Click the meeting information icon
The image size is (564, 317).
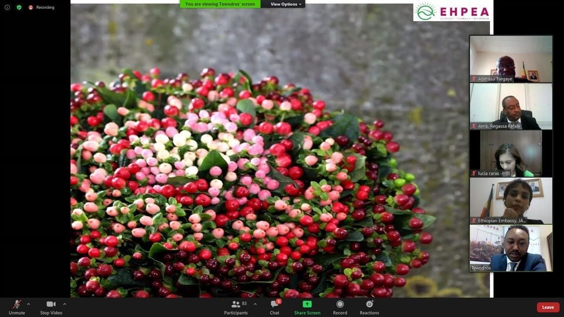point(8,8)
